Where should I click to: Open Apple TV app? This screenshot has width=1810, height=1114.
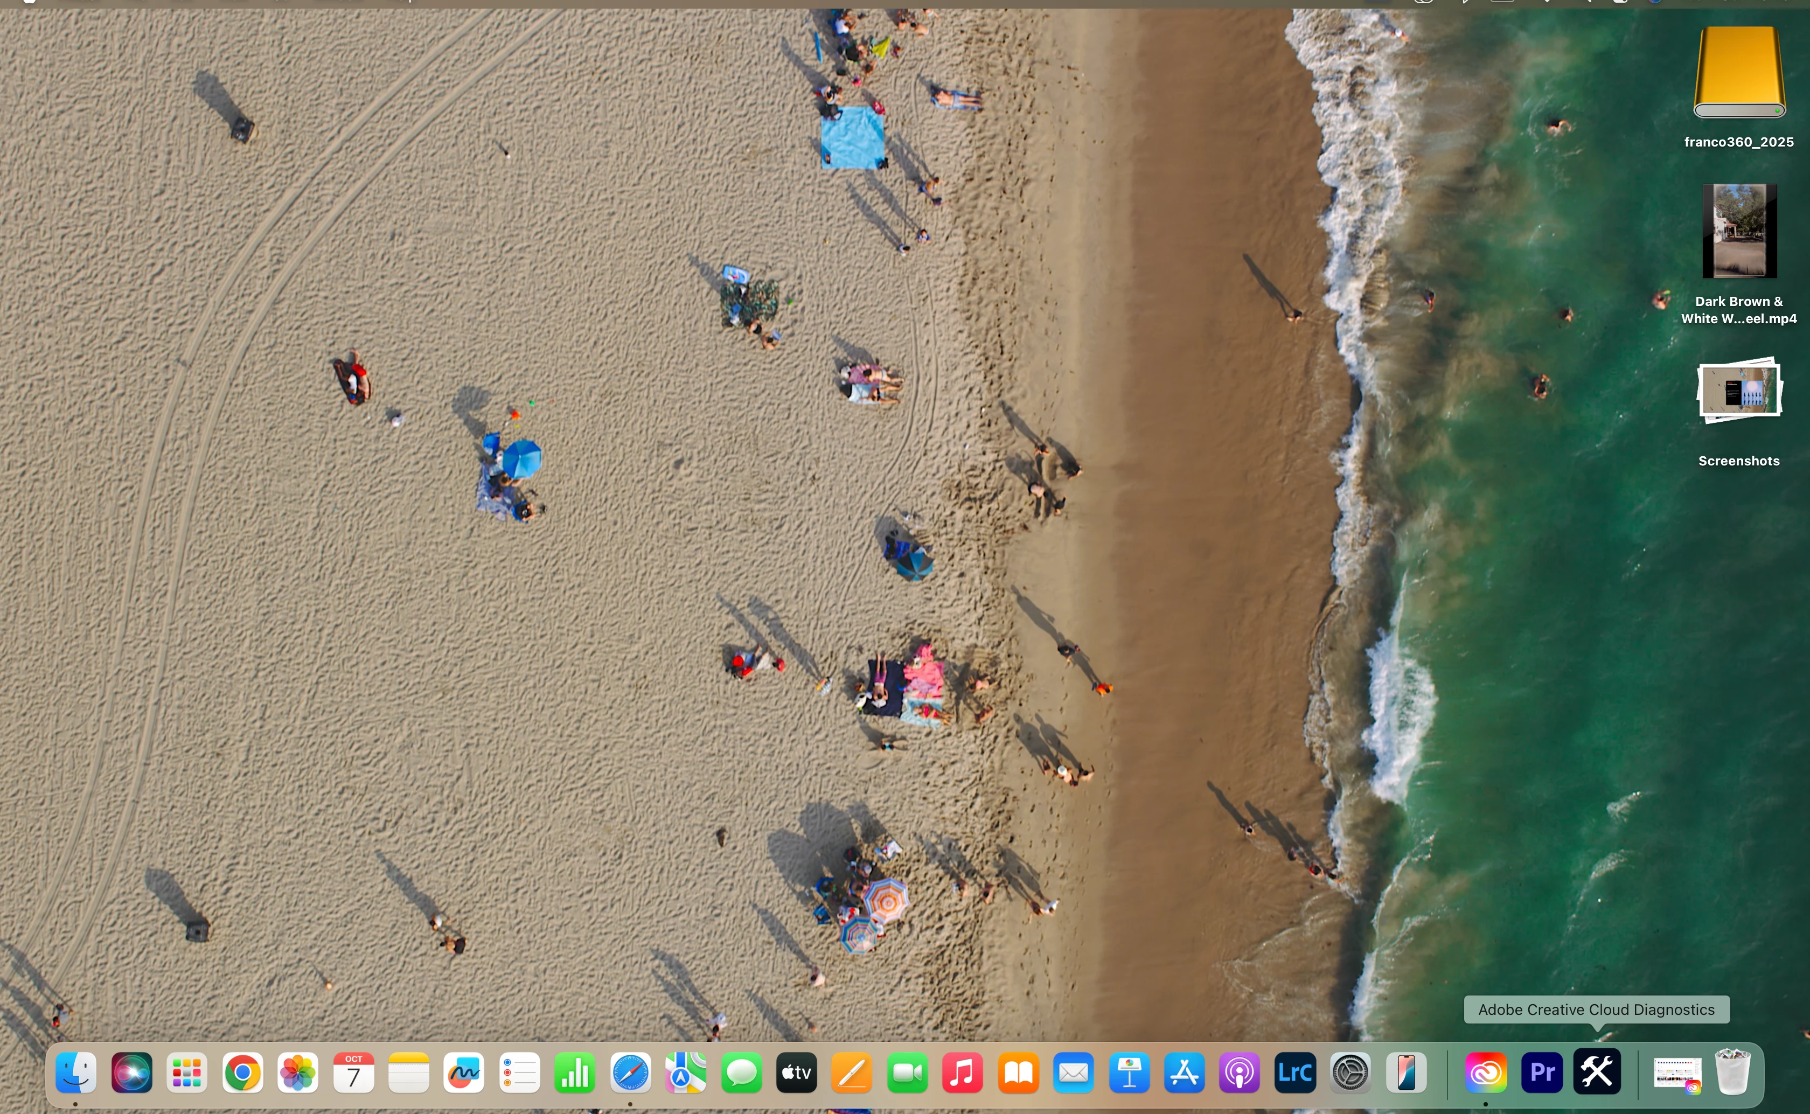tap(796, 1072)
